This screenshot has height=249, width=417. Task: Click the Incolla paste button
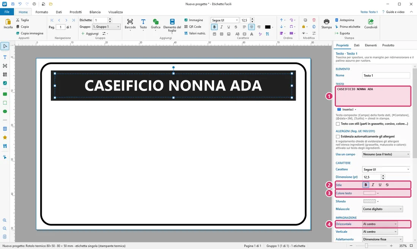(8, 23)
